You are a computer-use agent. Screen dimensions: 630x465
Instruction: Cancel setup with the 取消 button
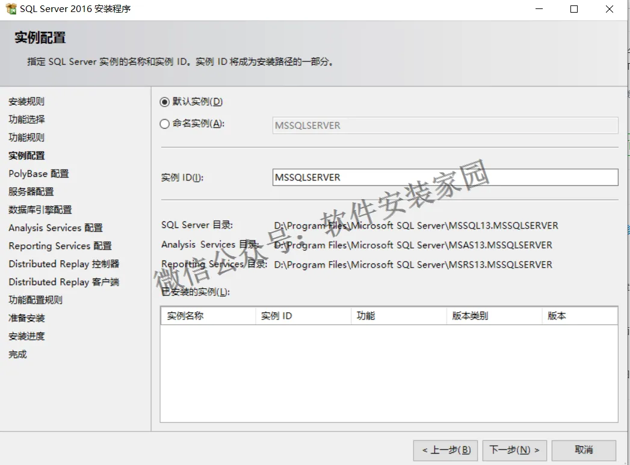(584, 450)
